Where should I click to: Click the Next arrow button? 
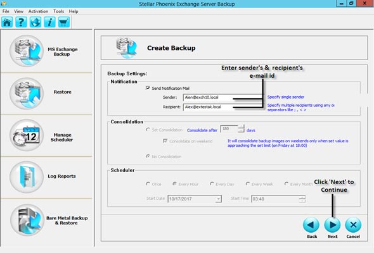332,225
